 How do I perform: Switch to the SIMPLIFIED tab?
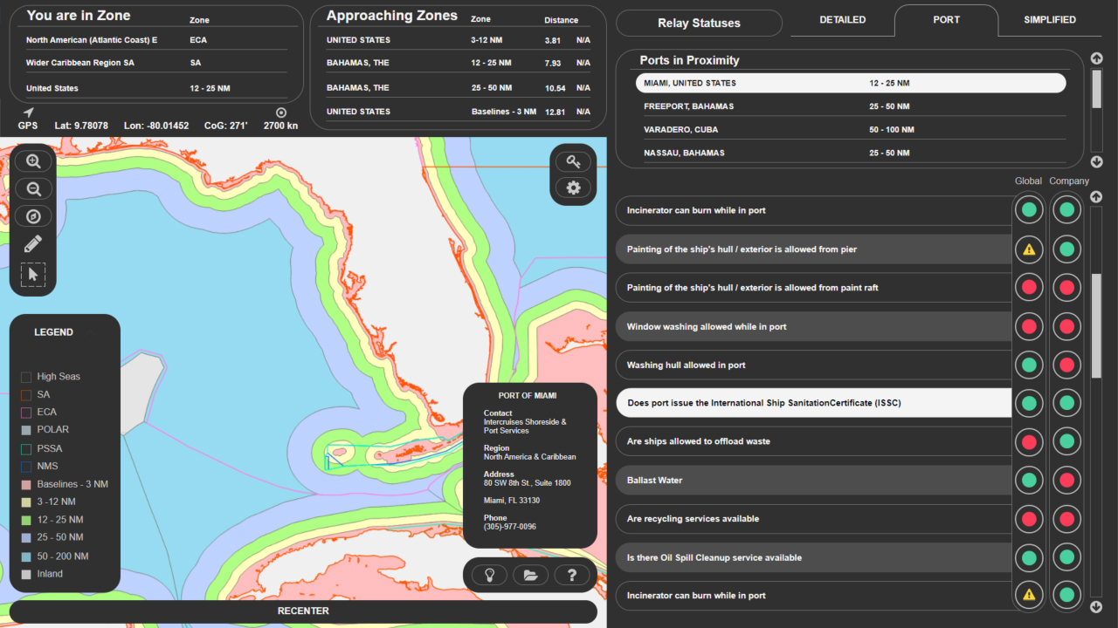click(x=1049, y=20)
